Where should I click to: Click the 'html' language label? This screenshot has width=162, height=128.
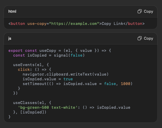[12, 12]
